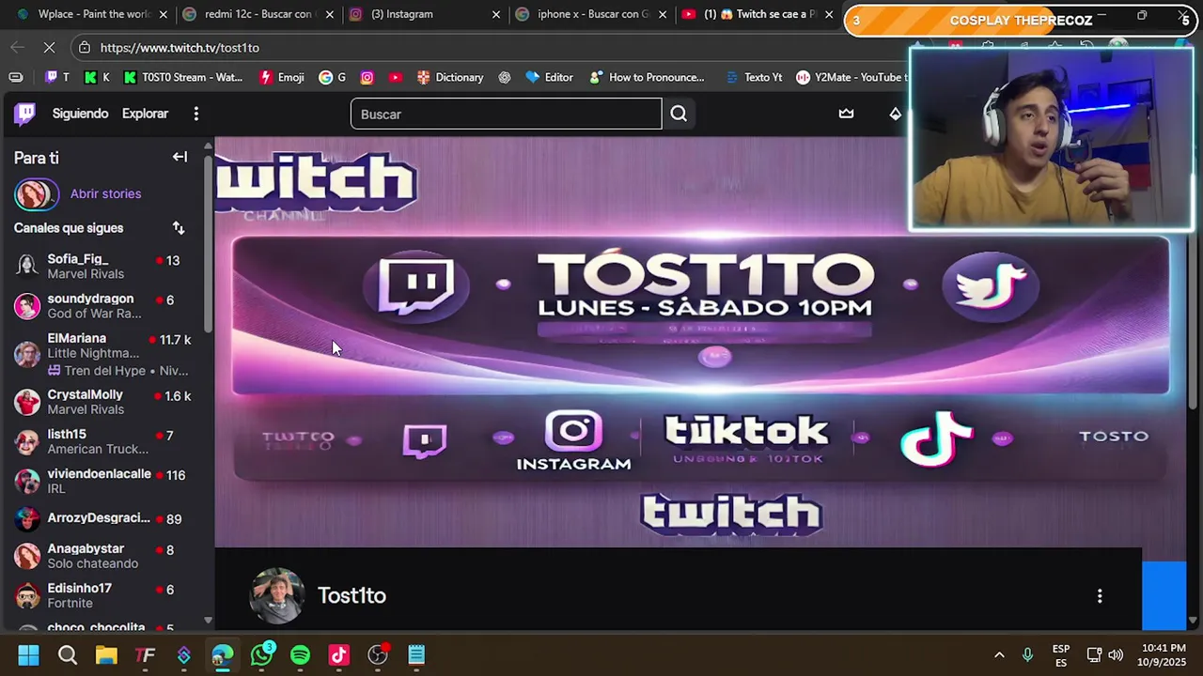Collapse the Para ti sidebar
Viewport: 1203px width, 676px height.
coord(180,157)
